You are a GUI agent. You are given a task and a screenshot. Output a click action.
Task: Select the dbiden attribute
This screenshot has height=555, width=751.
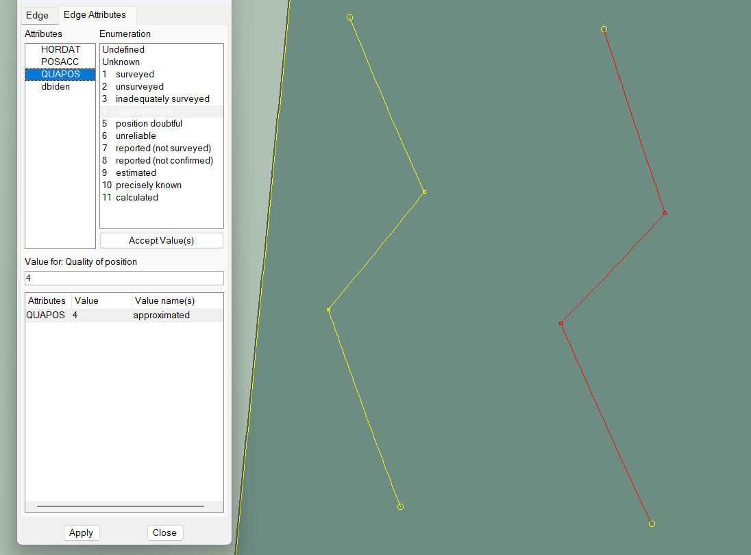60,86
